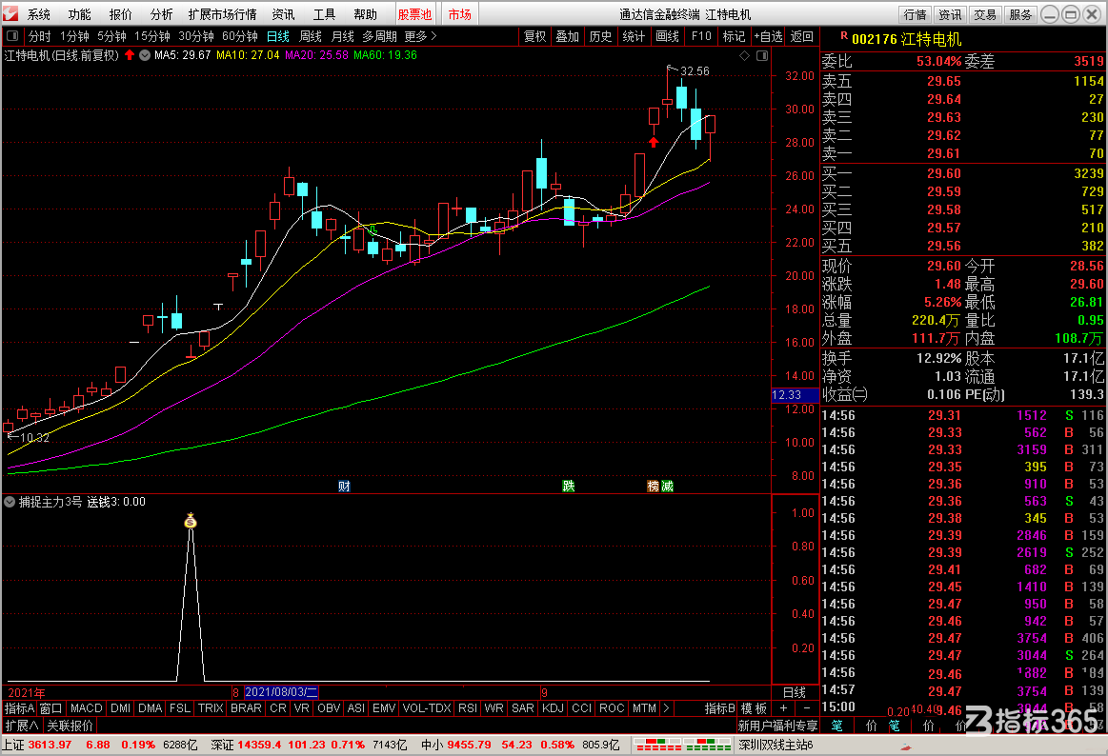Expand the 更多 period options
The image size is (1108, 756).
click(x=420, y=36)
